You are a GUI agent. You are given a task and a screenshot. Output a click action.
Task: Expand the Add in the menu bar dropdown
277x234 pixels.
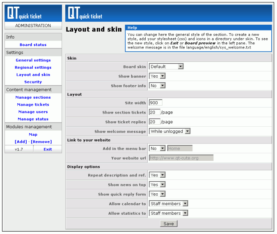(157, 148)
